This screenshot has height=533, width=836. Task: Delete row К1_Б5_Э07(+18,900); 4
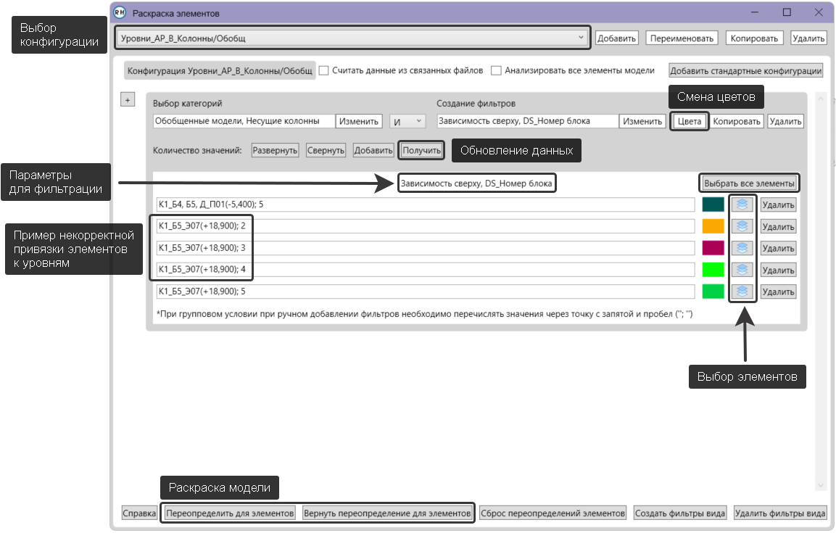(x=779, y=270)
